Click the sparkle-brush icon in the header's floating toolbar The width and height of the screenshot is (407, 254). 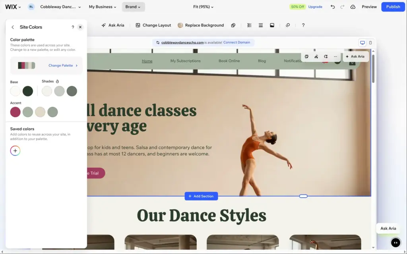pyautogui.click(x=316, y=56)
